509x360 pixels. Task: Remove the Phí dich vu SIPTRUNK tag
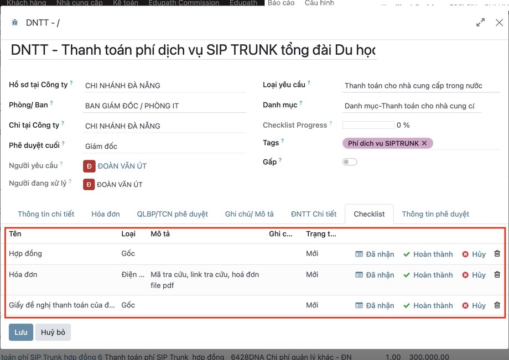coord(424,143)
